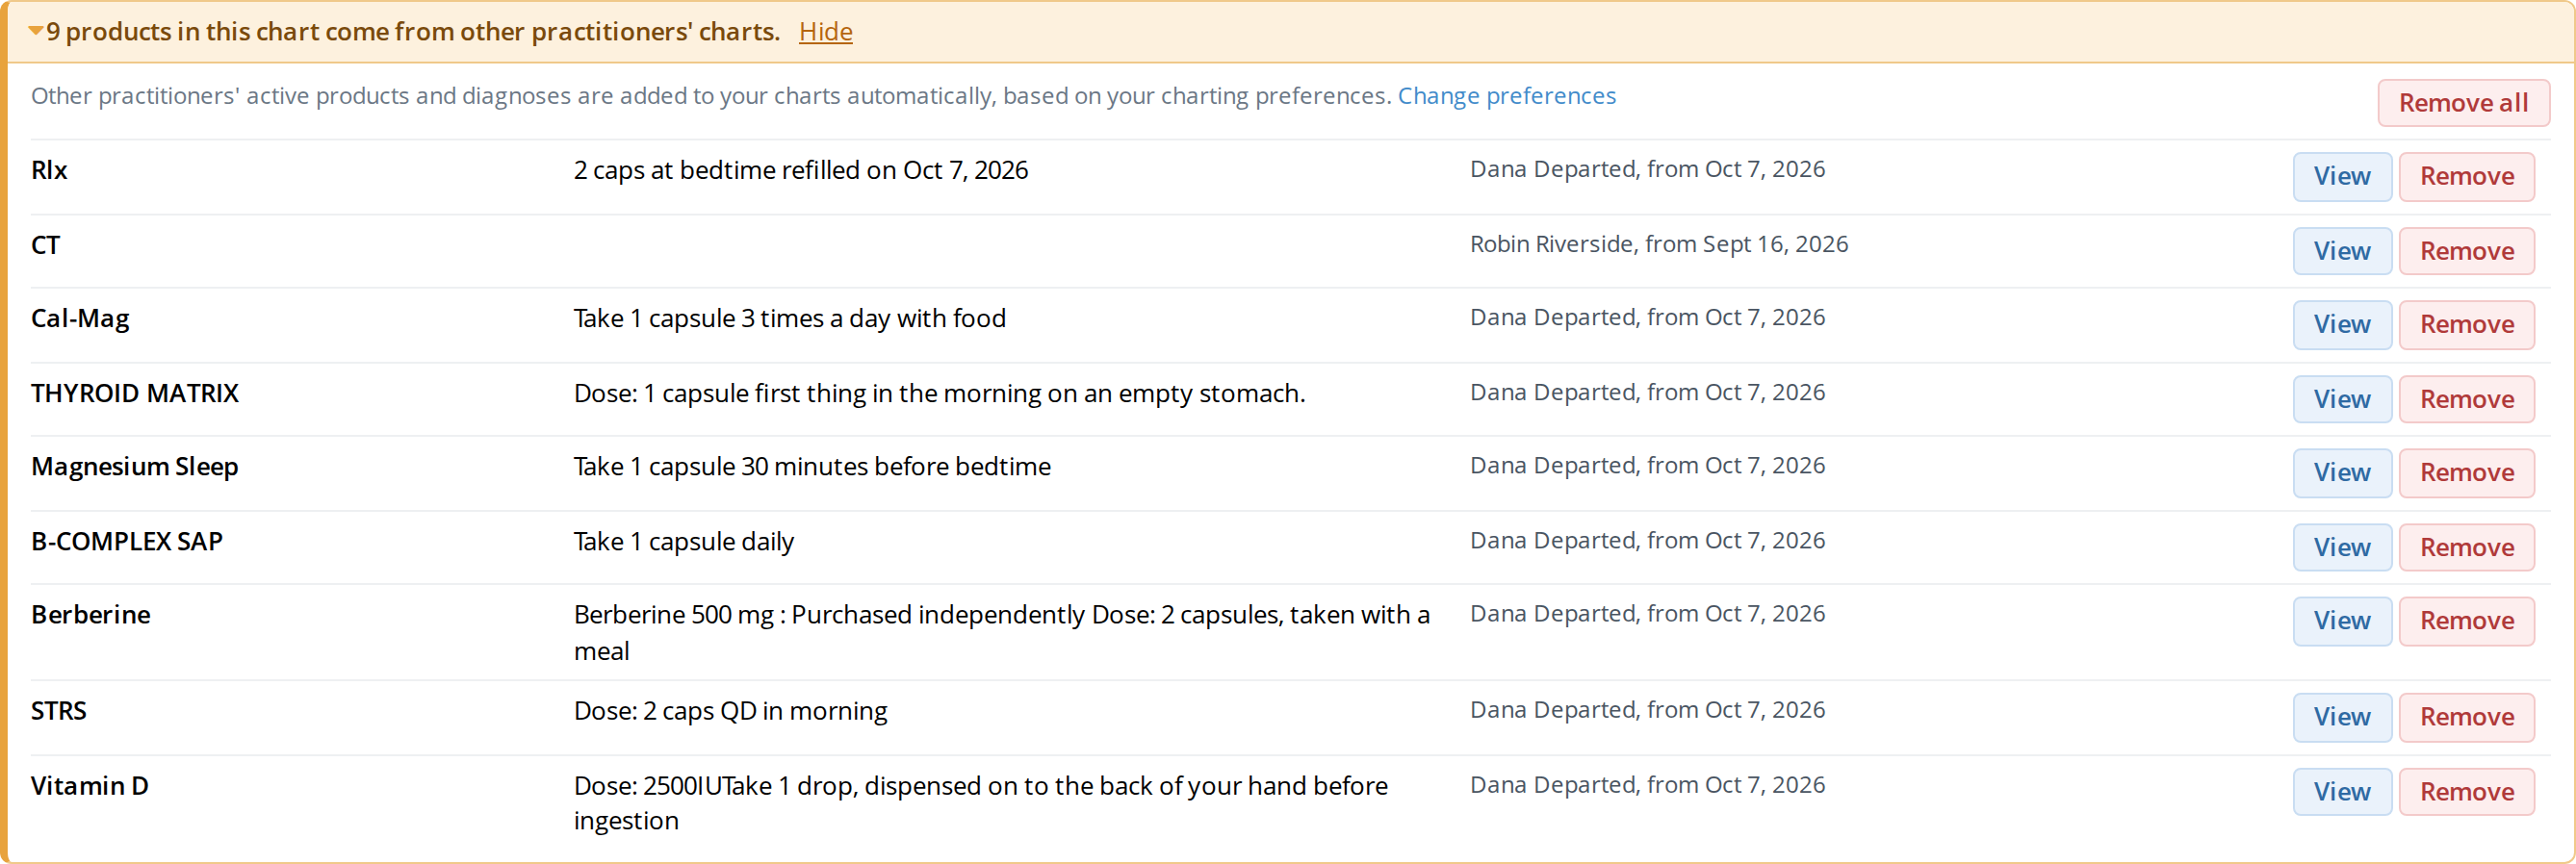View the Rlx product
The width and height of the screenshot is (2576, 864).
2342,176
